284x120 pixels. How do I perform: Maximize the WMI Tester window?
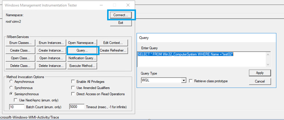[114, 5]
